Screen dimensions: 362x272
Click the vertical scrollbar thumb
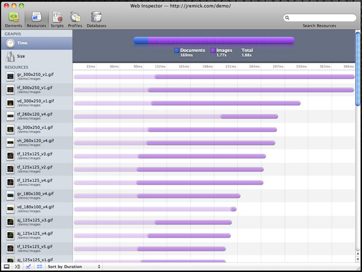[358, 69]
